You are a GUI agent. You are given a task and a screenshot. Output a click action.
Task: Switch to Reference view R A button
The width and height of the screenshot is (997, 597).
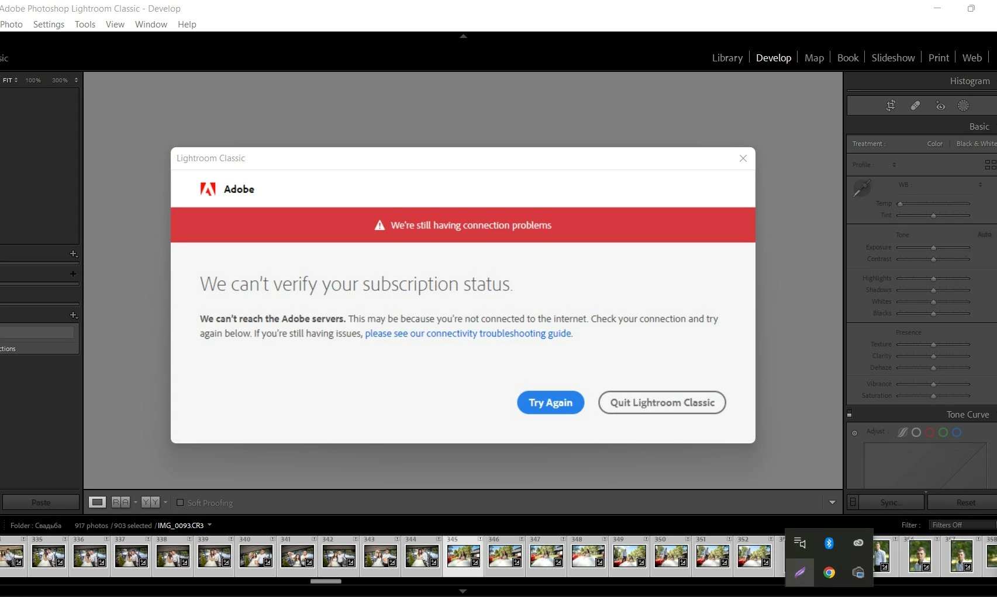[x=120, y=502]
